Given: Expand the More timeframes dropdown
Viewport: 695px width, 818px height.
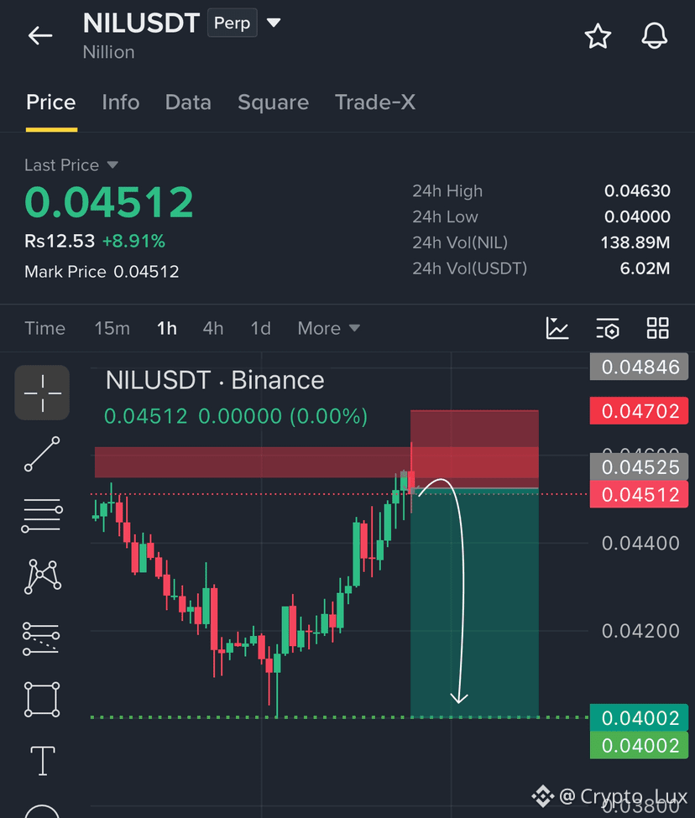Looking at the screenshot, I should [329, 328].
